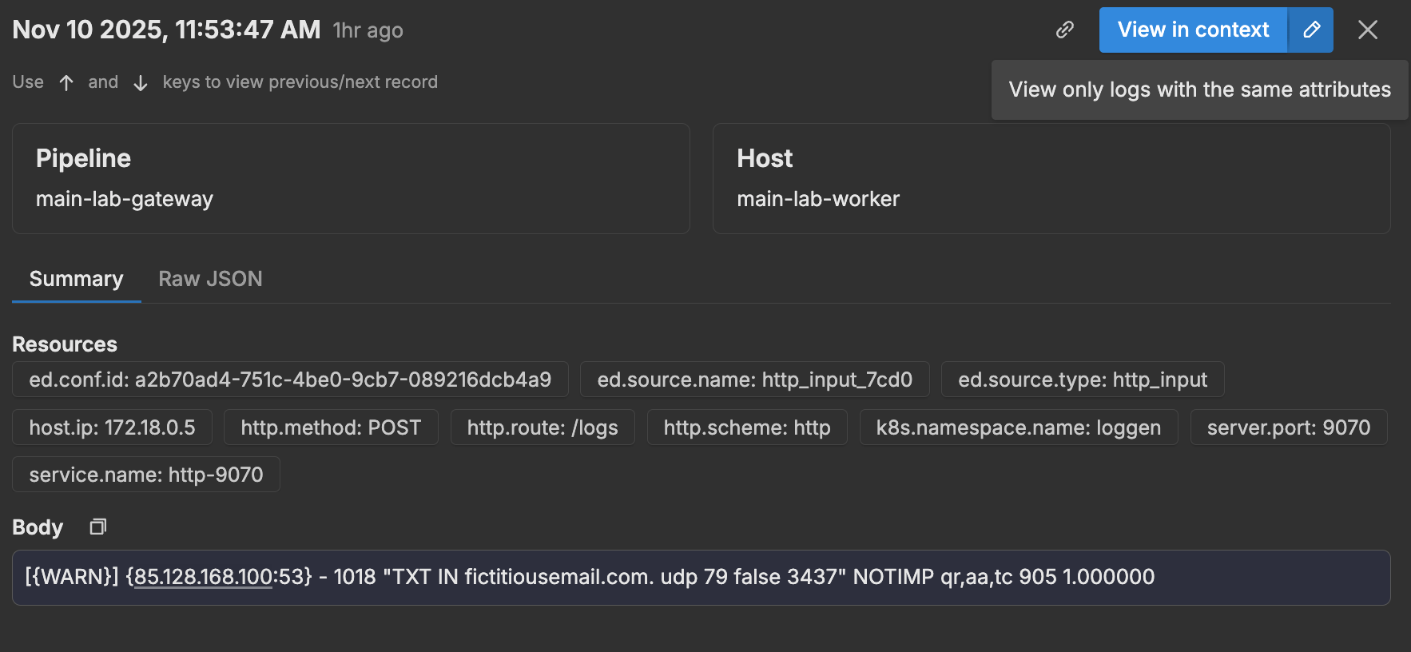
Task: Copy the Body content with copy icon
Action: point(97,527)
